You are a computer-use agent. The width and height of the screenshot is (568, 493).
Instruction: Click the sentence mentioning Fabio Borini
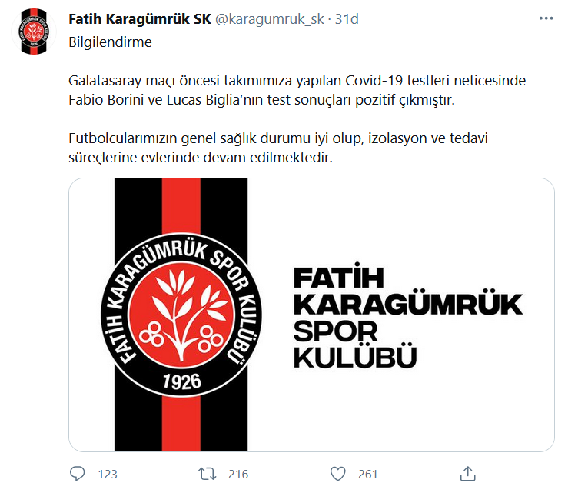261,100
